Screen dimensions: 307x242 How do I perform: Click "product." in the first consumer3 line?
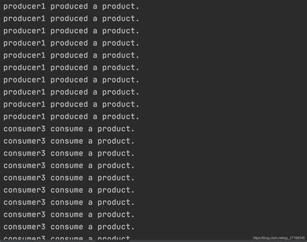(x=116, y=129)
